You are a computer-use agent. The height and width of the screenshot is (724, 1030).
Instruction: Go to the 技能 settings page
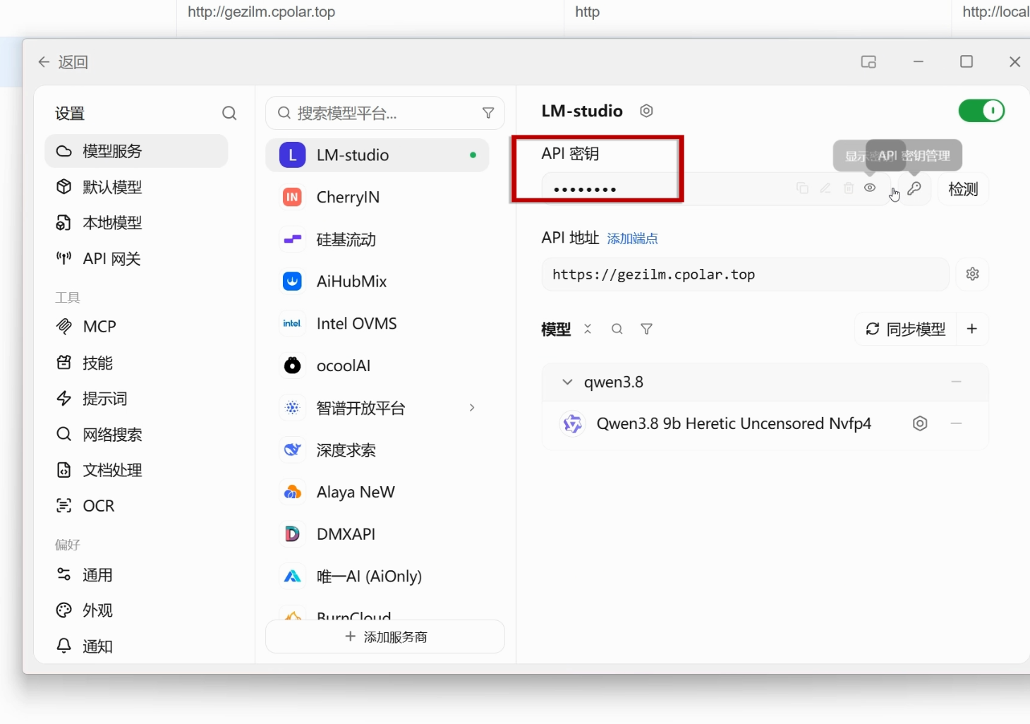[x=136, y=363]
